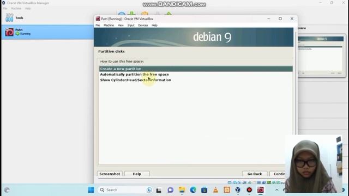Viewport: 349px width, 196px height.
Task: Show hidden system tray icons
Action: pyautogui.click(x=277, y=190)
